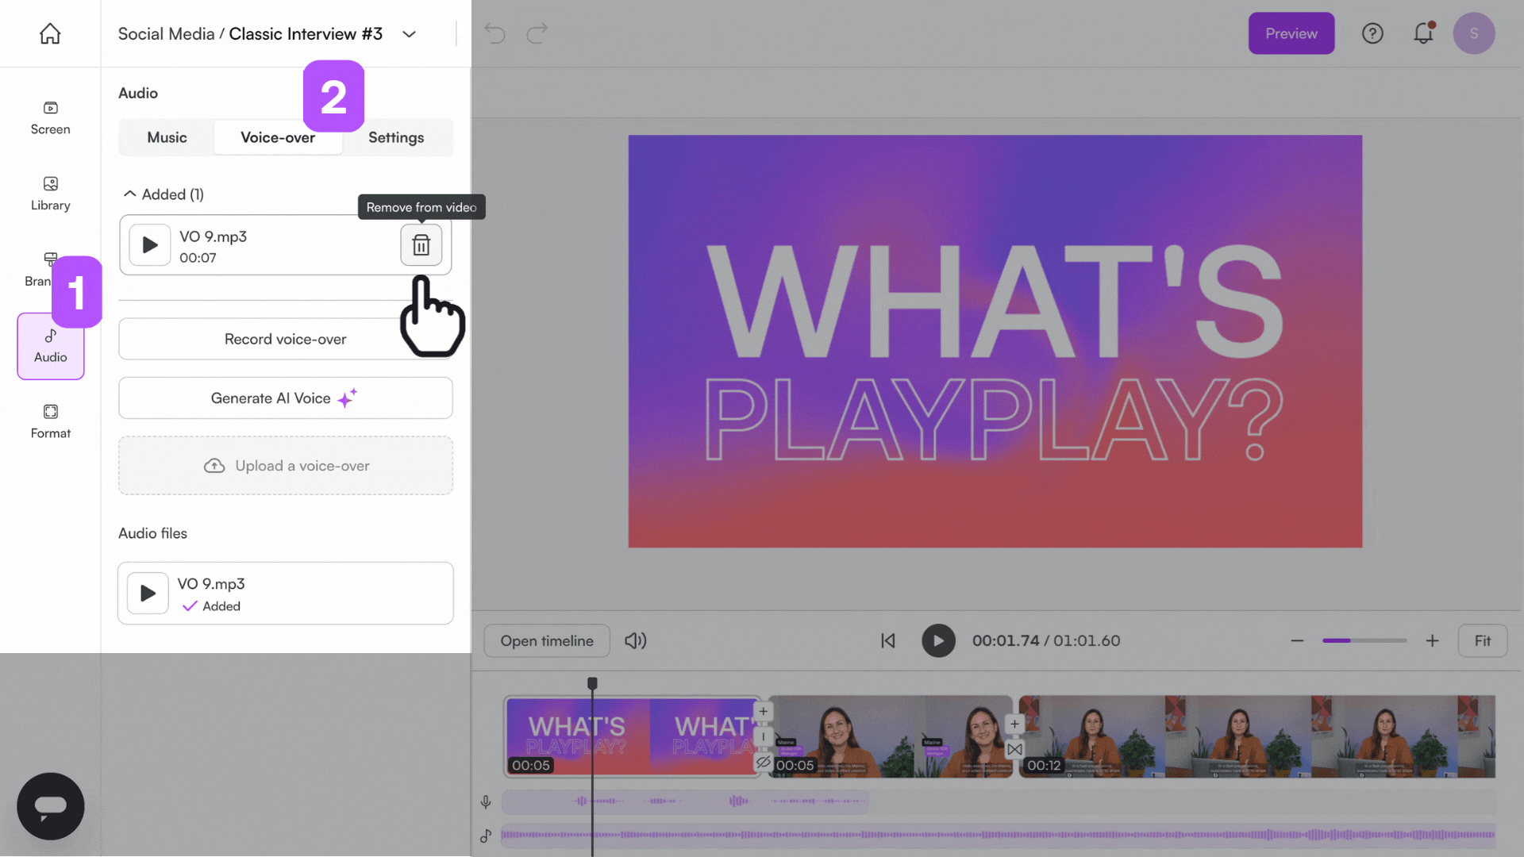Viewport: 1524px width, 857px height.
Task: Click the undo arrow
Action: pyautogui.click(x=495, y=33)
